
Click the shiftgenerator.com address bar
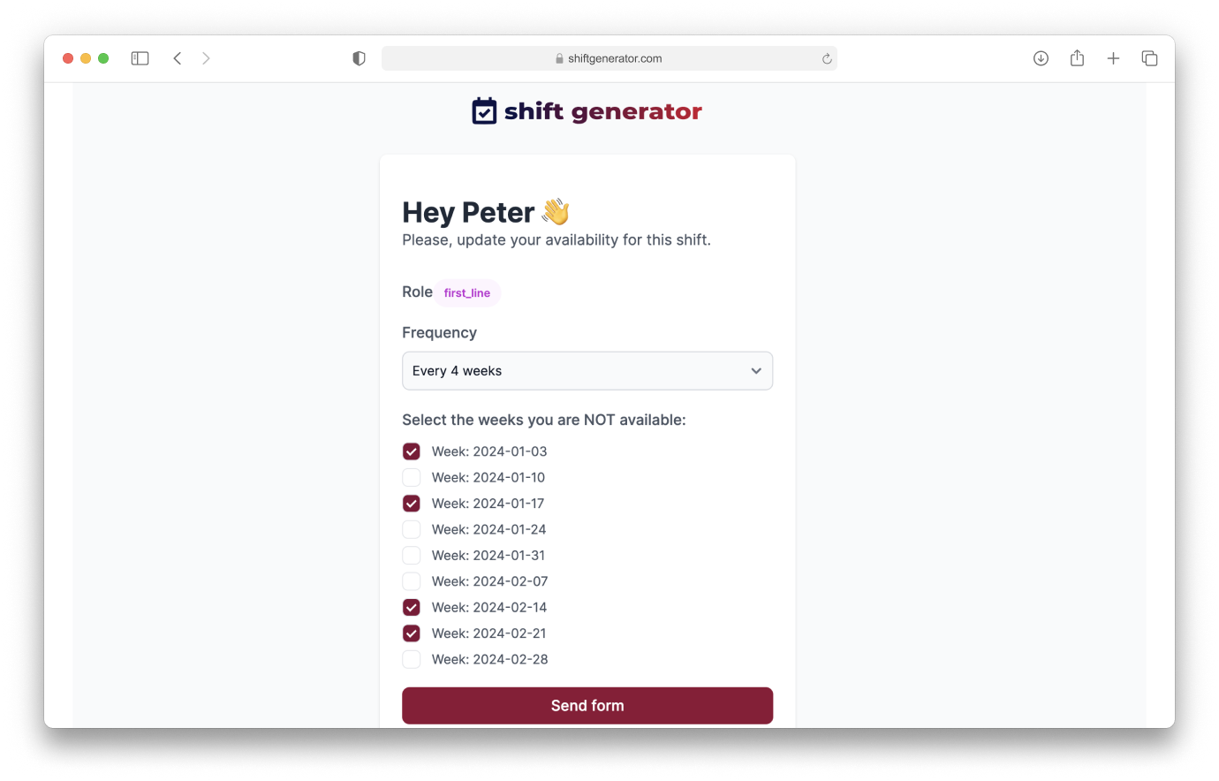pos(609,58)
